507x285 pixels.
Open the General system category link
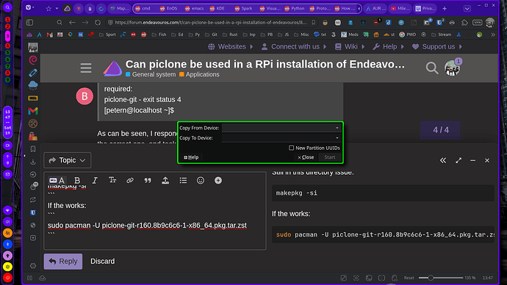151,74
